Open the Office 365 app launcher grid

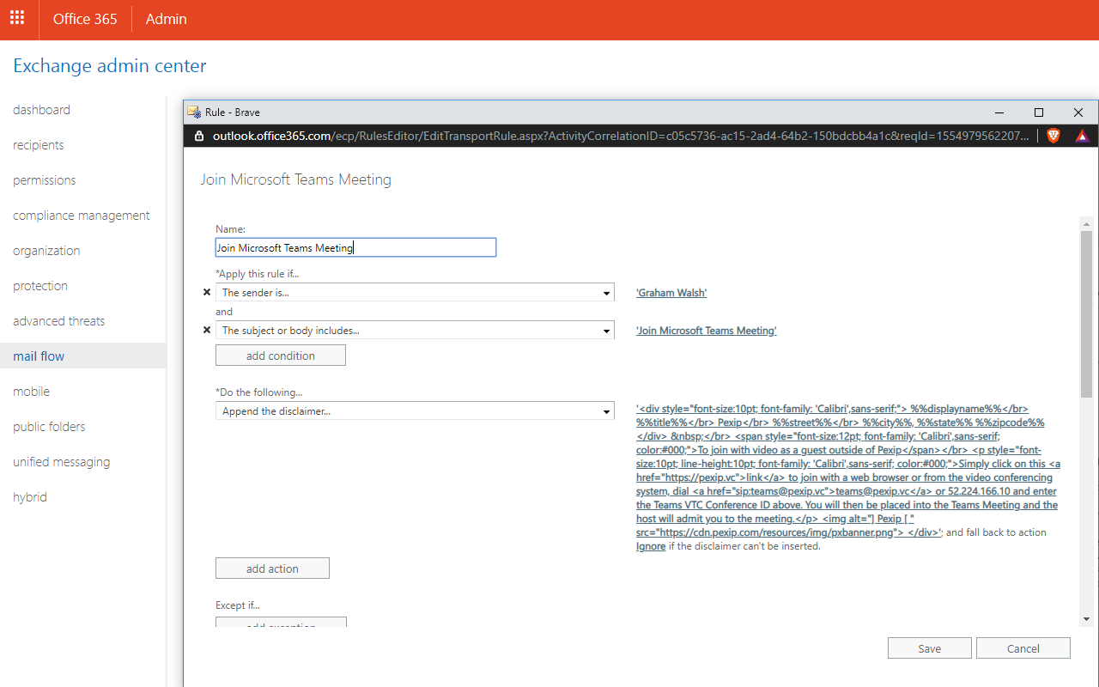pyautogui.click(x=16, y=18)
